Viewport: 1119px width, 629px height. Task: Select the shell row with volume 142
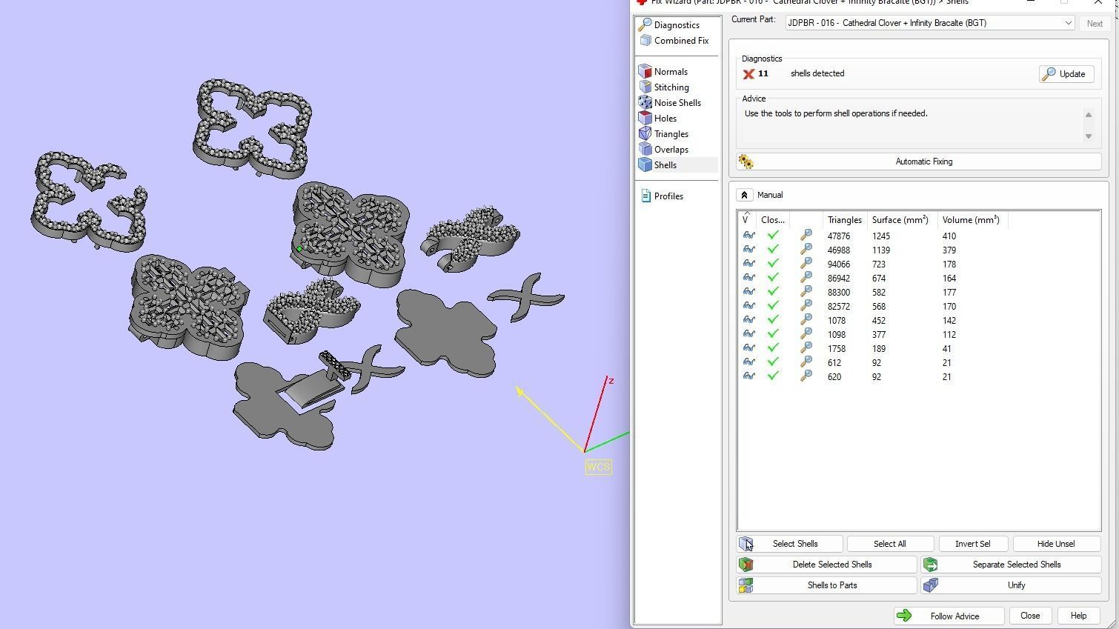pos(919,321)
